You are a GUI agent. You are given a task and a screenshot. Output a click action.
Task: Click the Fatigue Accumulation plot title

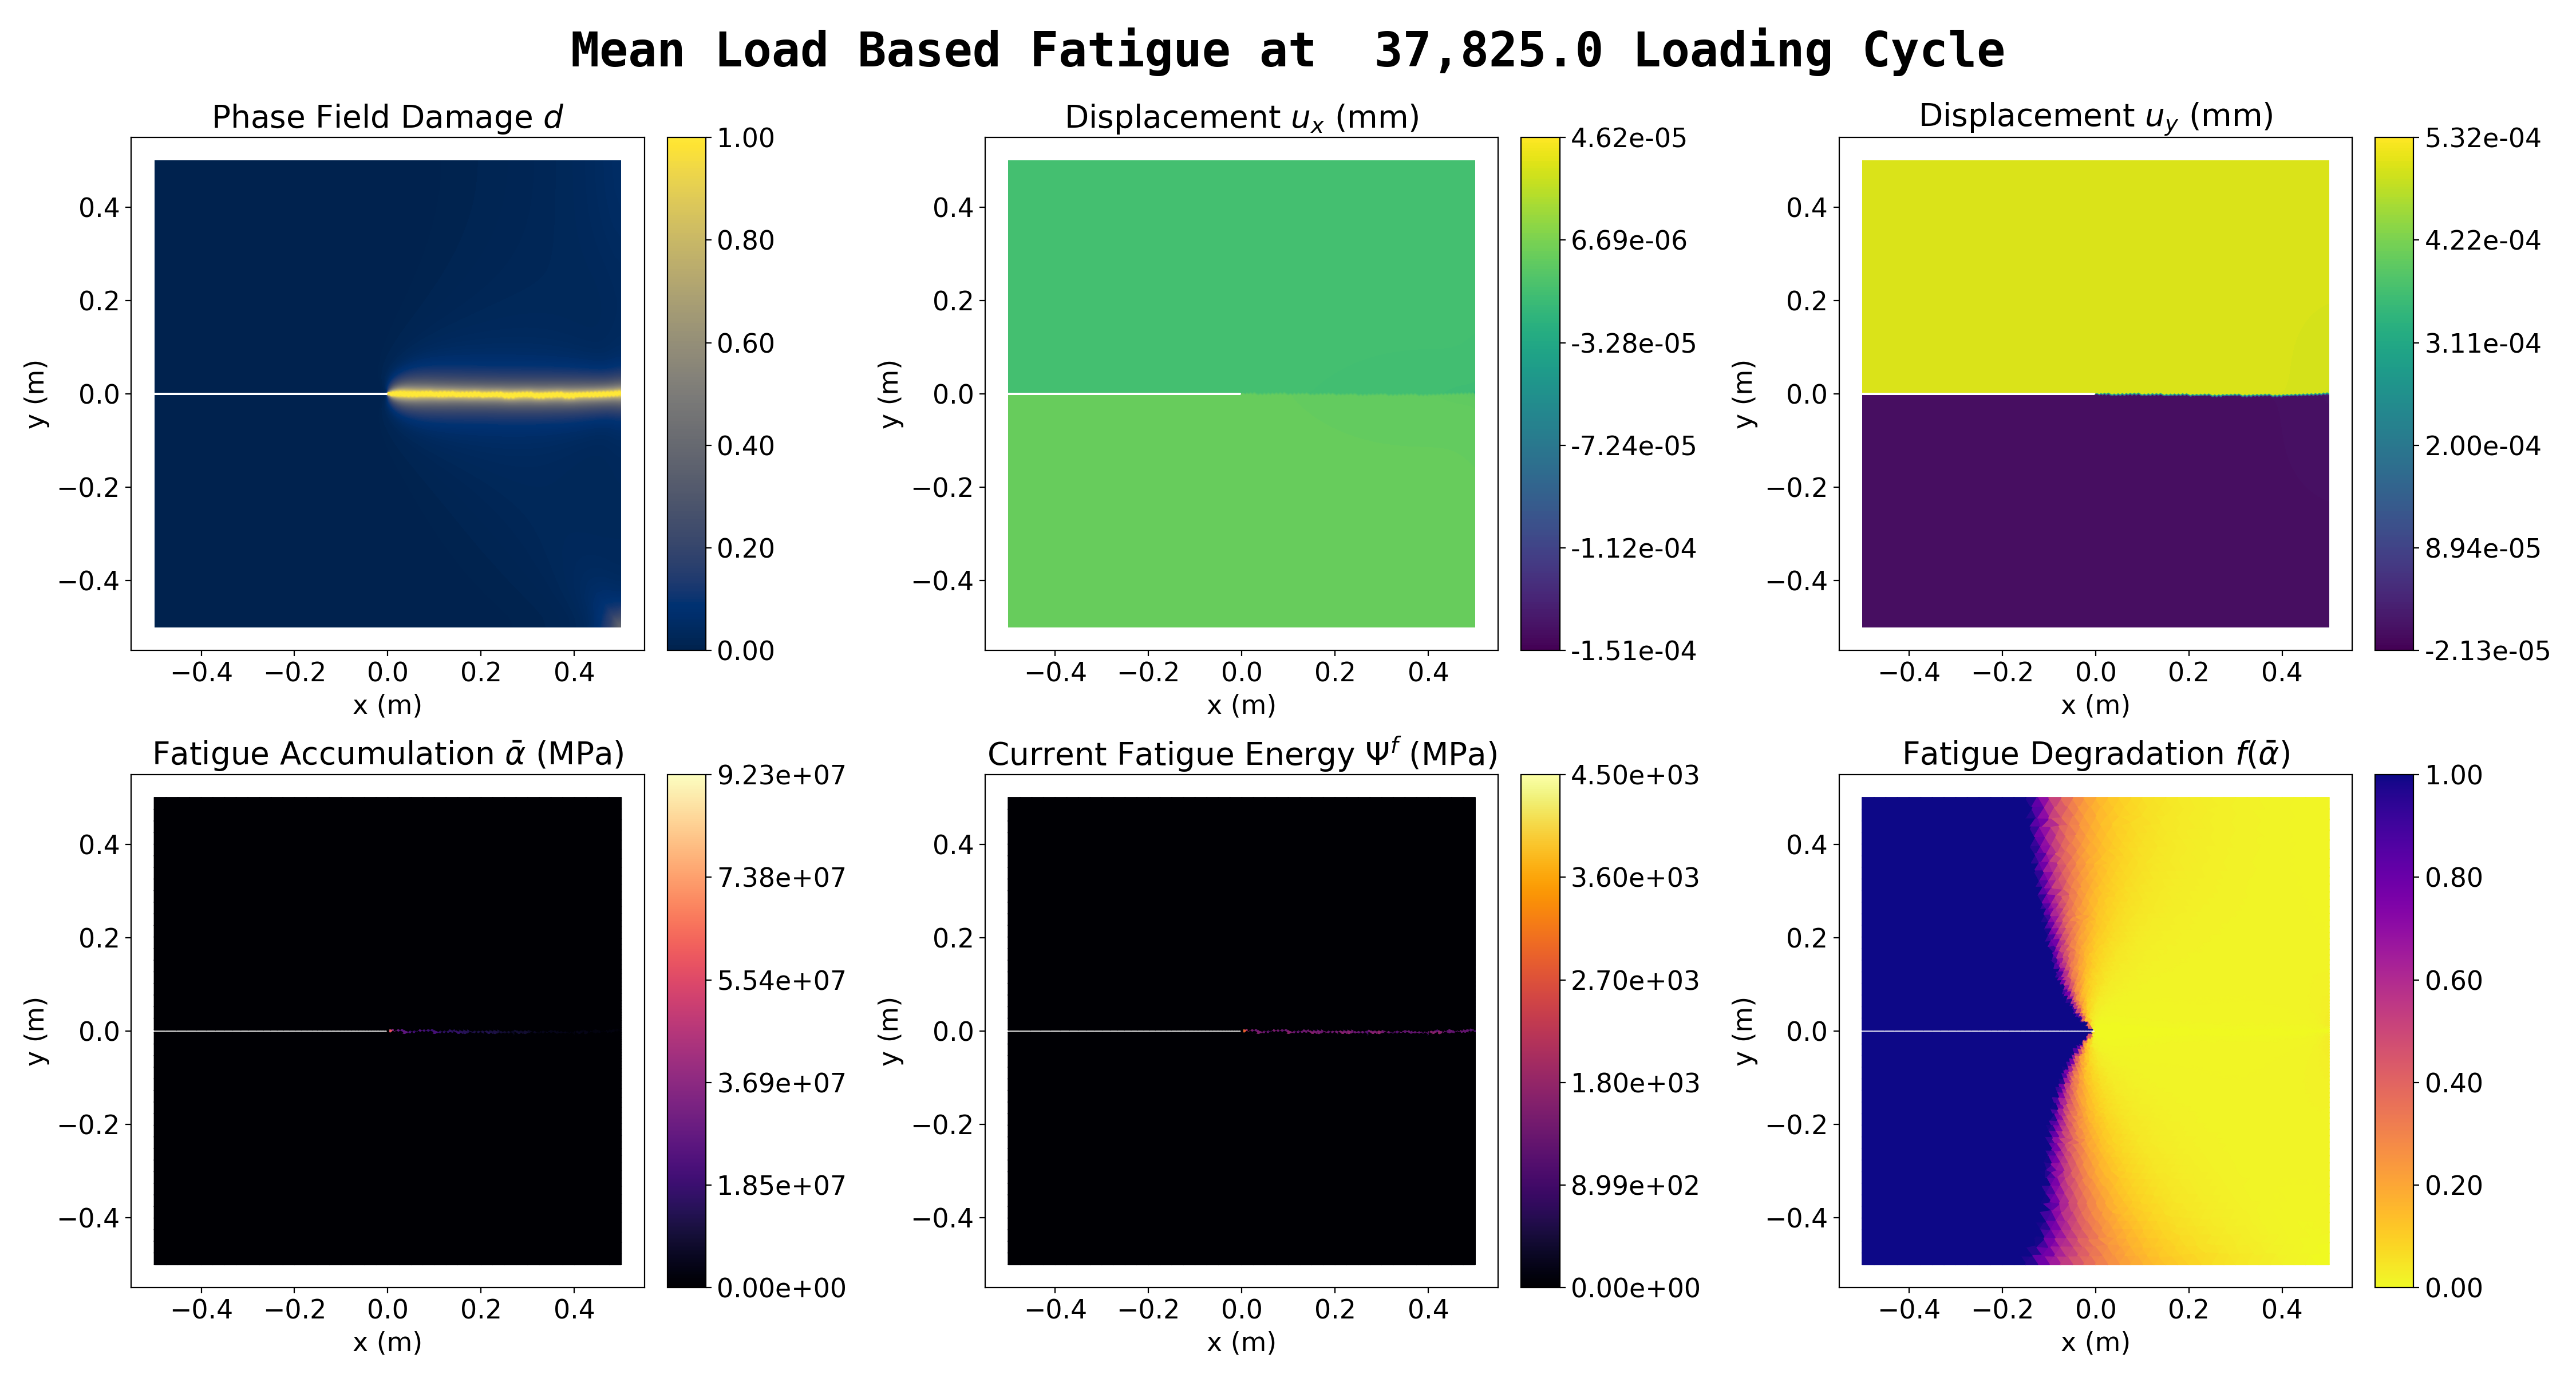[387, 754]
